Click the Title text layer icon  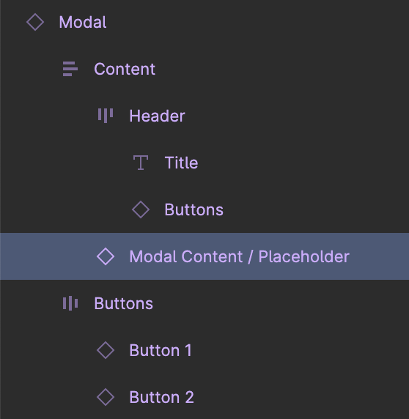click(x=141, y=163)
